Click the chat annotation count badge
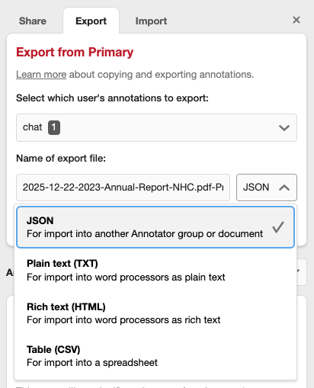 [x=54, y=127]
